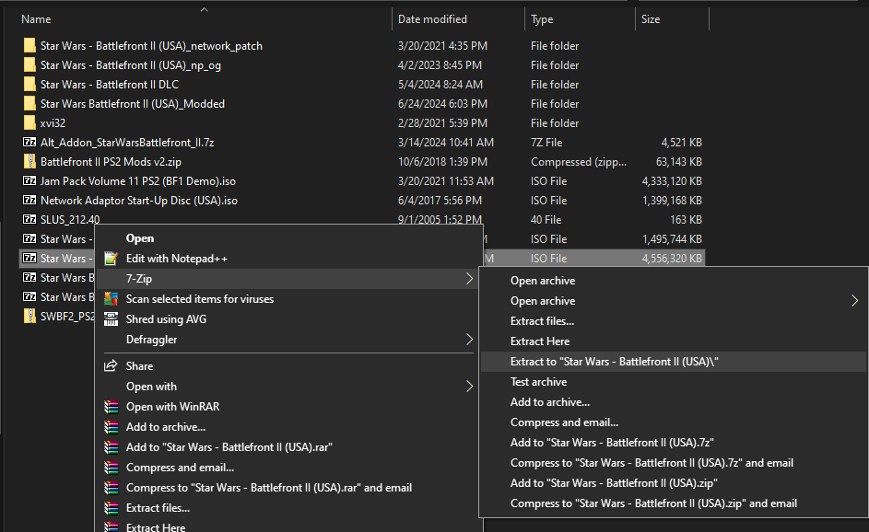Select the xvi32 folder name
Screen dimensions: 869x532
pos(53,123)
